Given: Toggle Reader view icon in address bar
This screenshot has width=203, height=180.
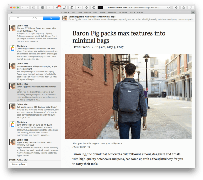Looking at the screenshot, I should tap(100, 8).
